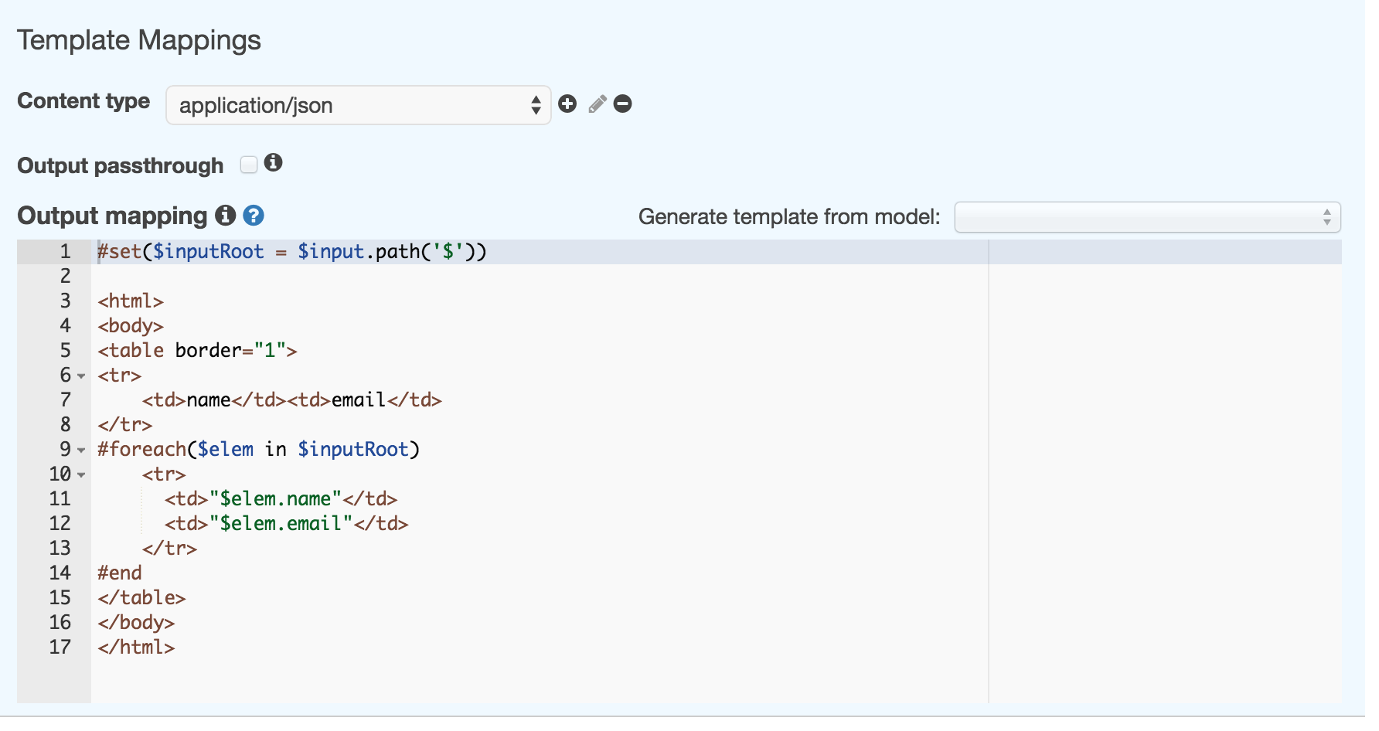
Task: Remove content type with the minus icon
Action: (623, 104)
